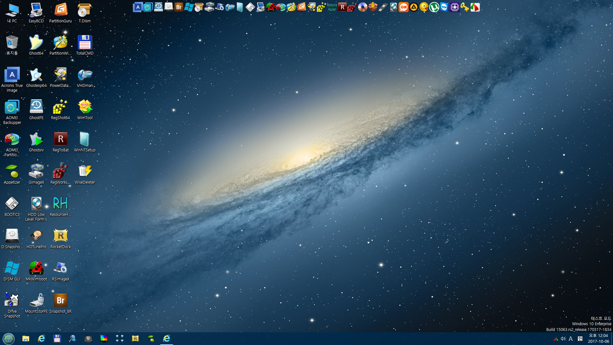Select the ResourceH... RH desktop icon
The height and width of the screenshot is (345, 613).
click(x=60, y=207)
